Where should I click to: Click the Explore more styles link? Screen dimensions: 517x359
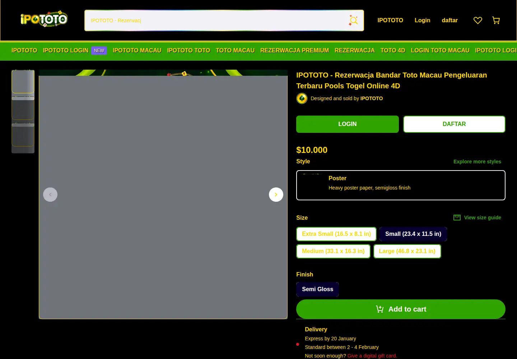[x=477, y=162]
